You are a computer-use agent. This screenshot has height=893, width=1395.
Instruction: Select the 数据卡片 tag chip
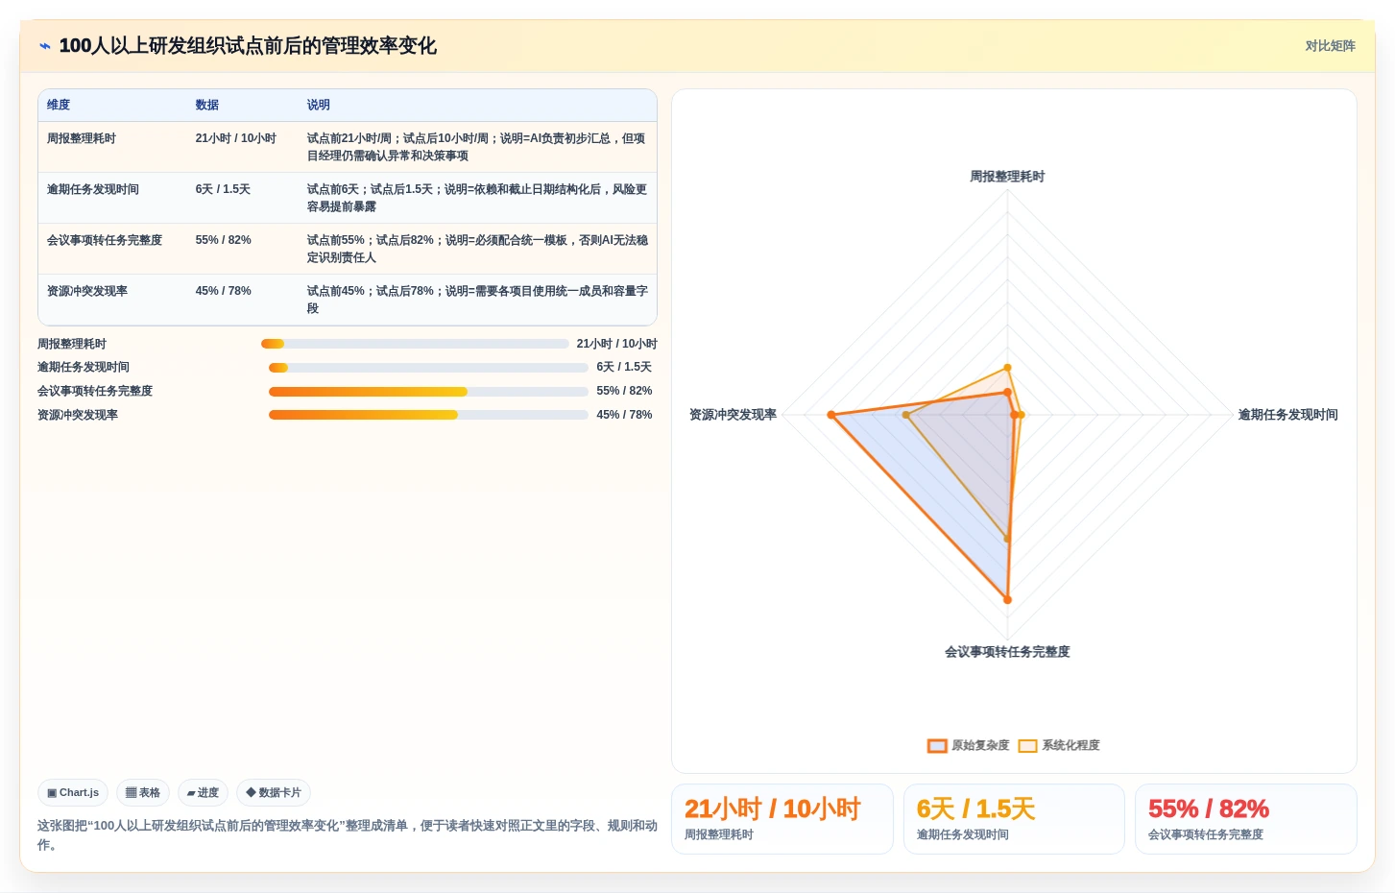274,793
